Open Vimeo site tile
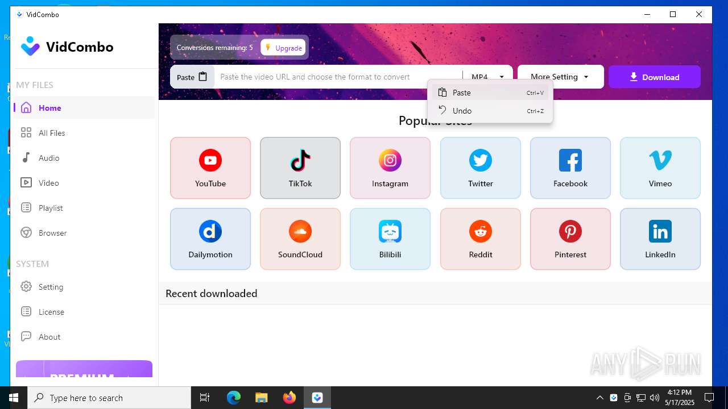Viewport: 728px width, 409px height. pos(660,168)
